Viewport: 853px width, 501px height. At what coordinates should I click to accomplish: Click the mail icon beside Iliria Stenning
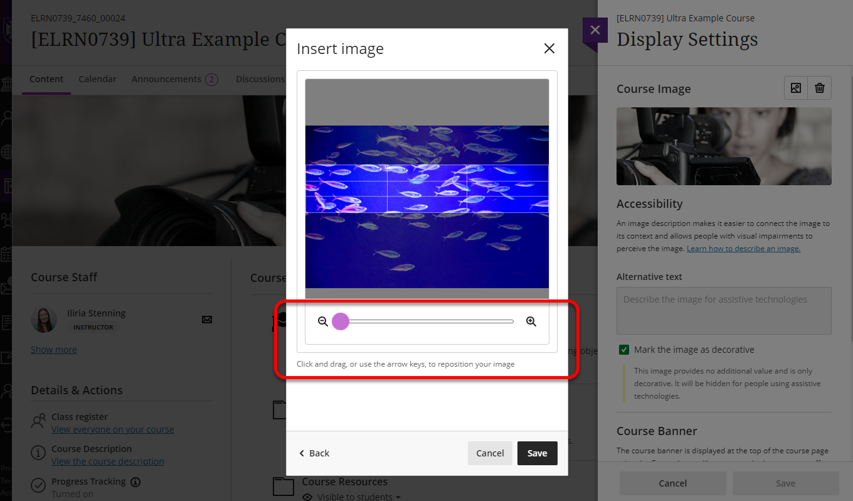point(207,320)
